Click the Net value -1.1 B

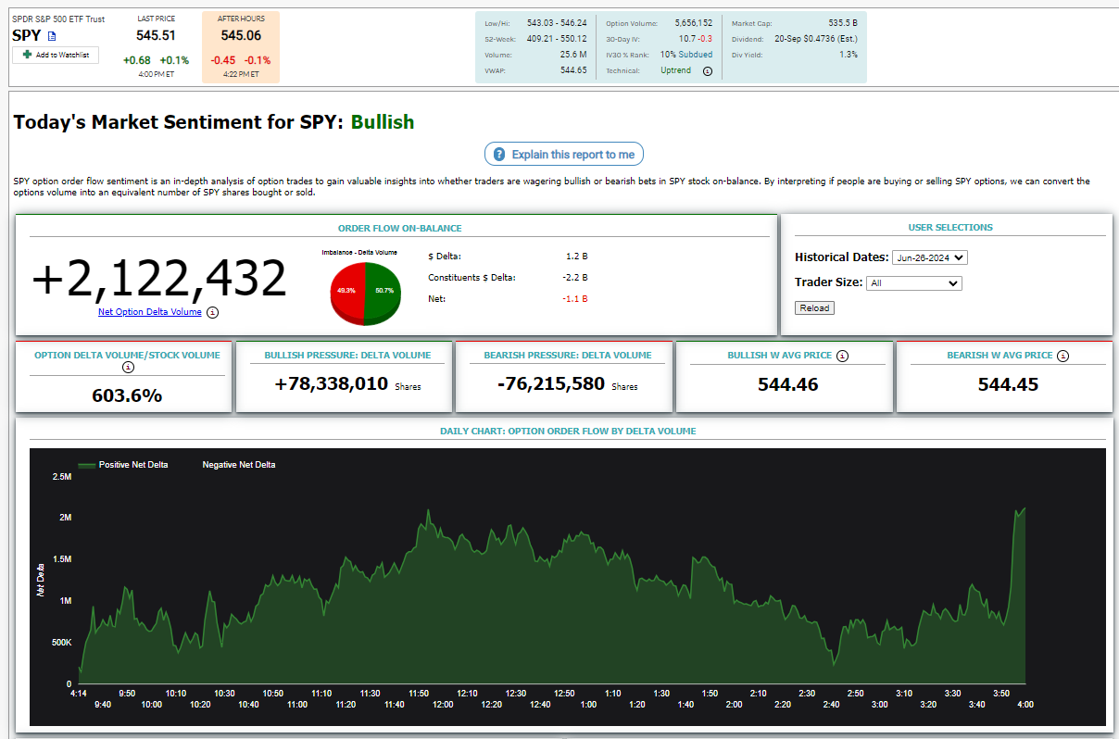(575, 299)
